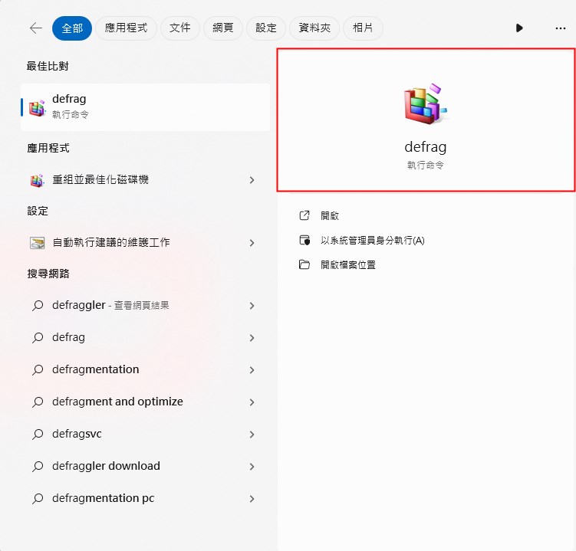Expand details for 重組並最佳化磁碟機
The width and height of the screenshot is (576, 551).
[x=252, y=180]
